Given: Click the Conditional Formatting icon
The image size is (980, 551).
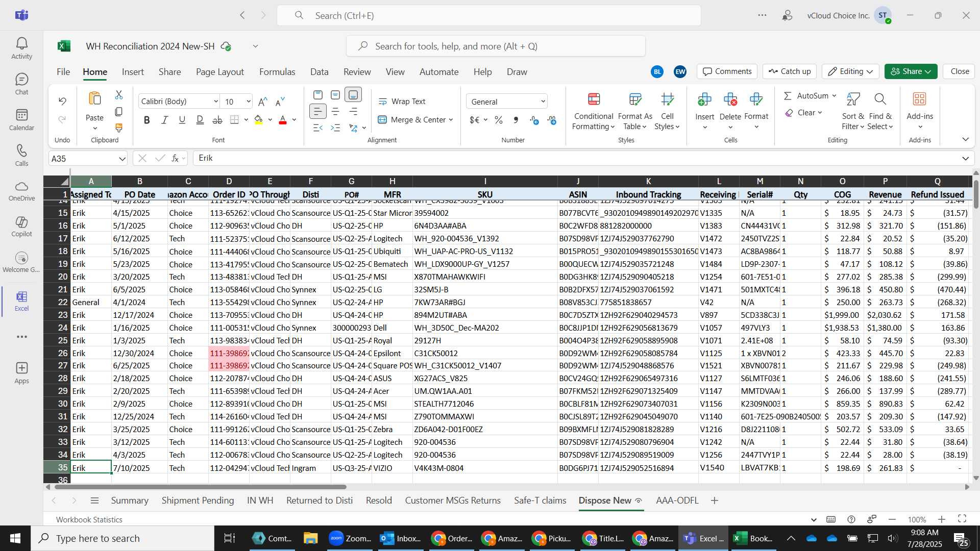Looking at the screenshot, I should 594,99.
